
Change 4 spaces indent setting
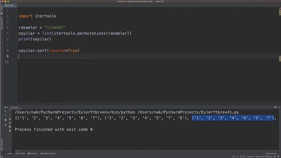[250, 157]
